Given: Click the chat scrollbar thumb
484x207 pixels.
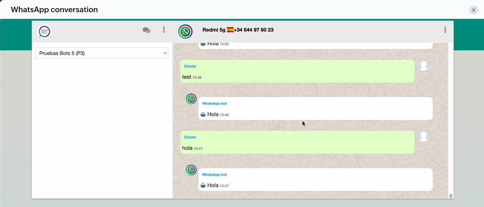Looking at the screenshot, I should [x=451, y=196].
